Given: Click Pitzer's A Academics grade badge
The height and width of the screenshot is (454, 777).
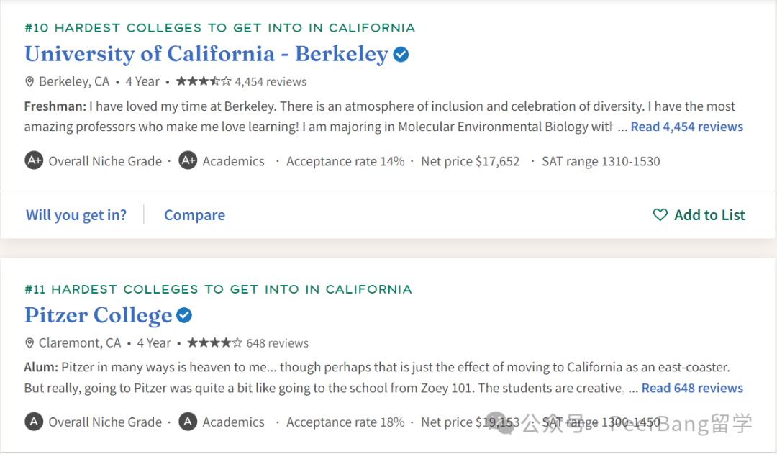Looking at the screenshot, I should click(x=188, y=422).
